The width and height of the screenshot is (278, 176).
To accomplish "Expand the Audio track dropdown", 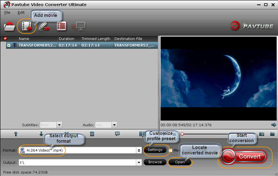I will pyautogui.click(x=114, y=125).
